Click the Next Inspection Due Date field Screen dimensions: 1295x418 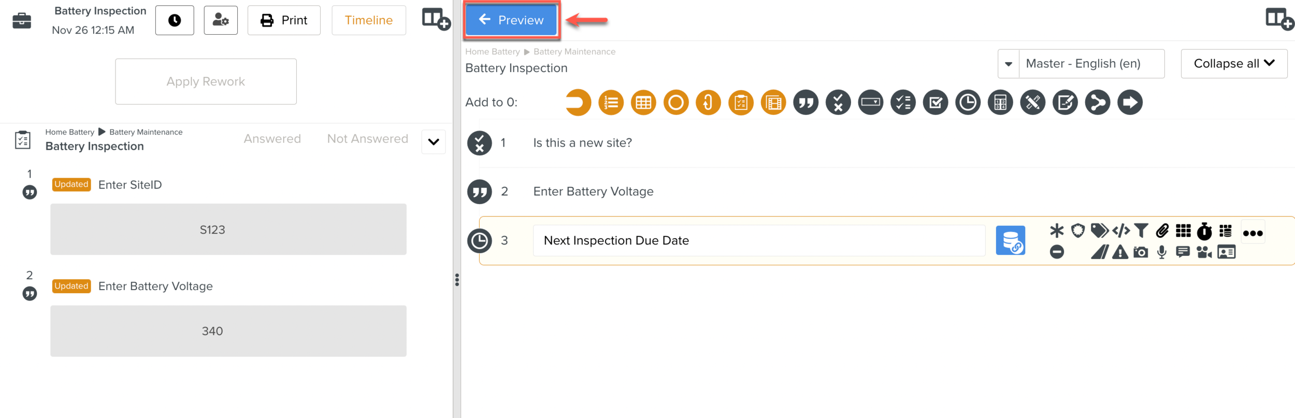pos(758,240)
